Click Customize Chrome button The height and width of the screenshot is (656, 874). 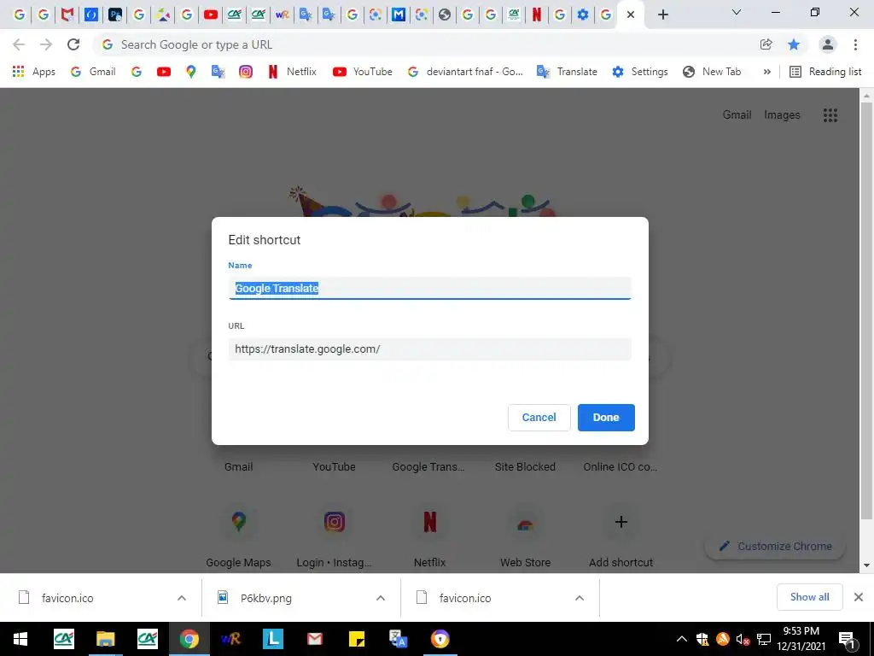coord(775,546)
